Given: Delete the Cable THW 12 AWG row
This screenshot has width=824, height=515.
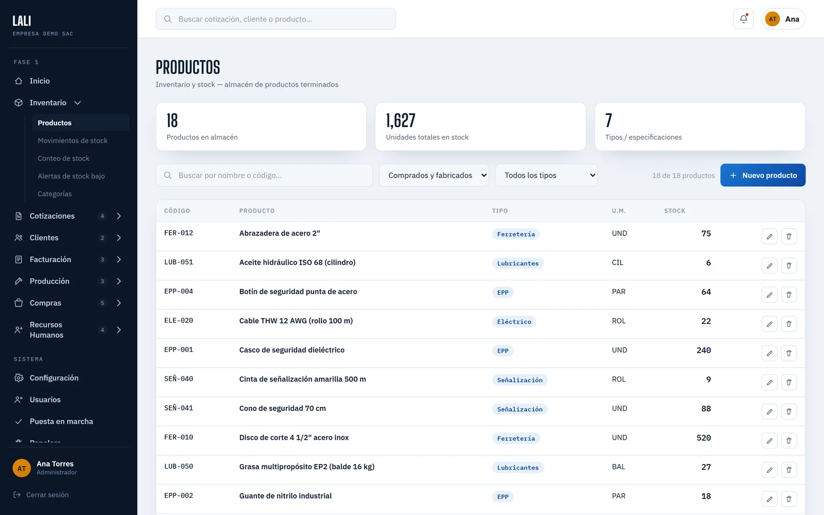Looking at the screenshot, I should (789, 324).
